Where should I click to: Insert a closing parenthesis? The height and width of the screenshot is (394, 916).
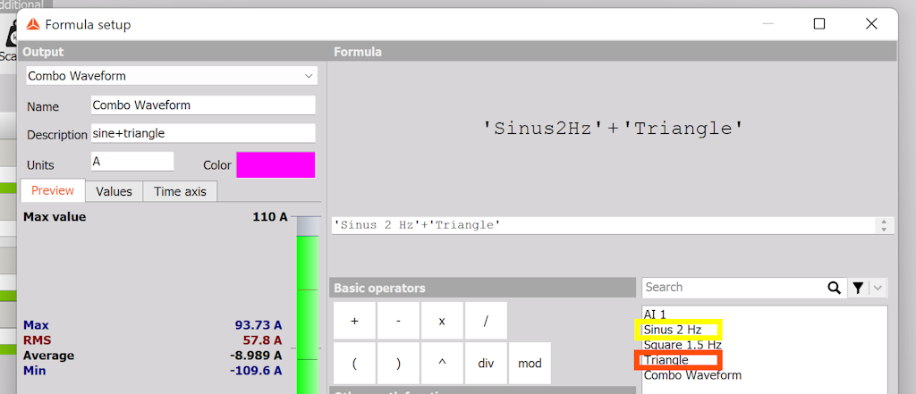point(398,363)
